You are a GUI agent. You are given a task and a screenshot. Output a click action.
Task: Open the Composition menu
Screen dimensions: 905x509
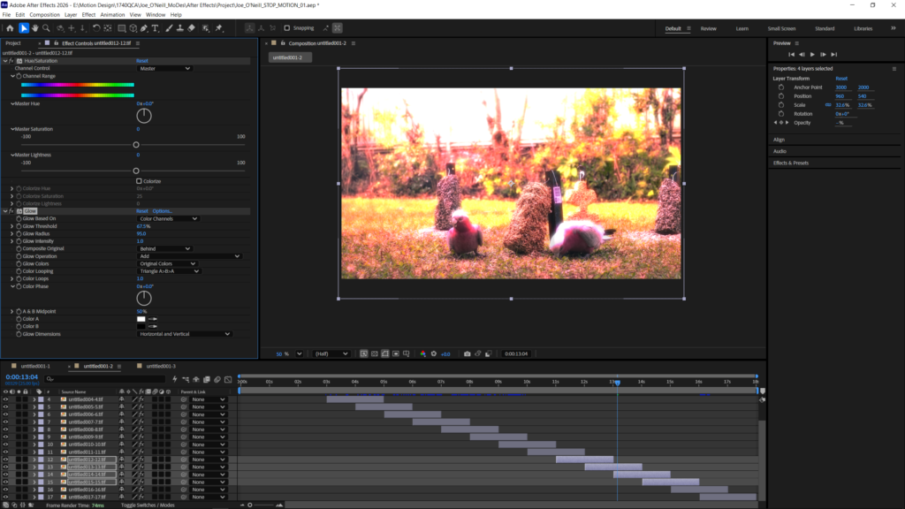44,14
